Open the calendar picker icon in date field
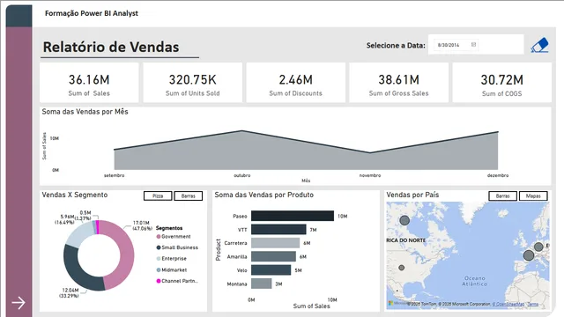564x317 pixels. click(x=474, y=45)
